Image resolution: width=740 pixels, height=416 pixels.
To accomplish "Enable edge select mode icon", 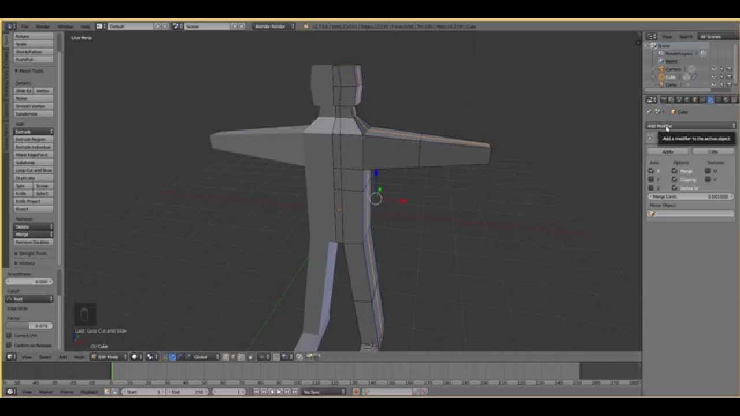I will [233, 356].
